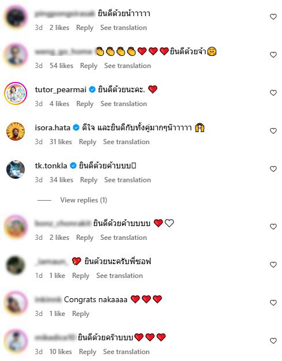View the 34 likes on tk.tonkla's comment
Image resolution: width=282 pixels, height=361 pixels.
[x=62, y=180]
